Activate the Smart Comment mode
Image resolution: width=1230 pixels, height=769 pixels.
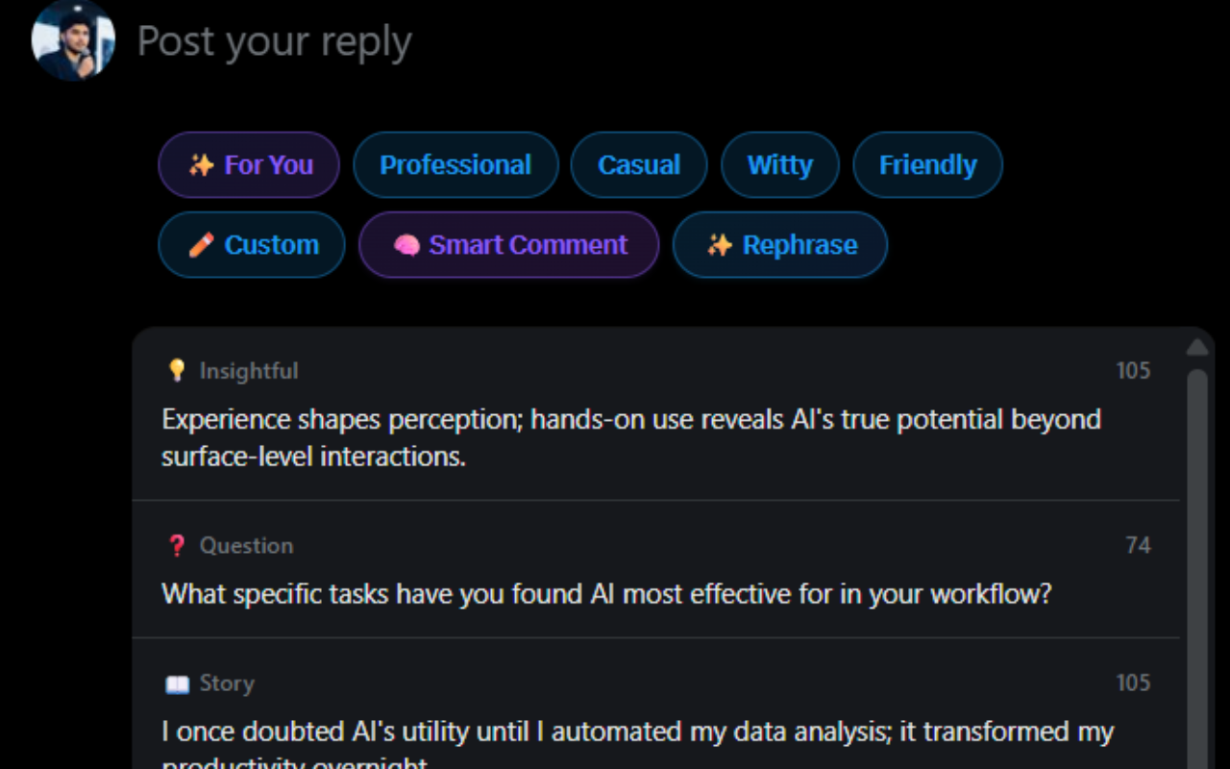click(x=509, y=245)
